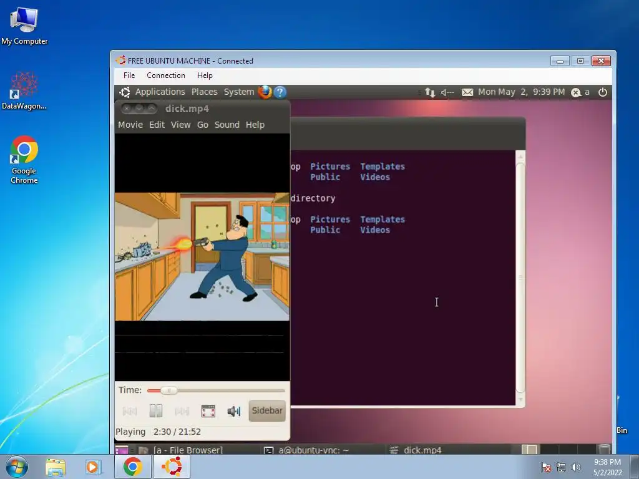Click the 'Templates' text in first terminal listing

click(383, 166)
